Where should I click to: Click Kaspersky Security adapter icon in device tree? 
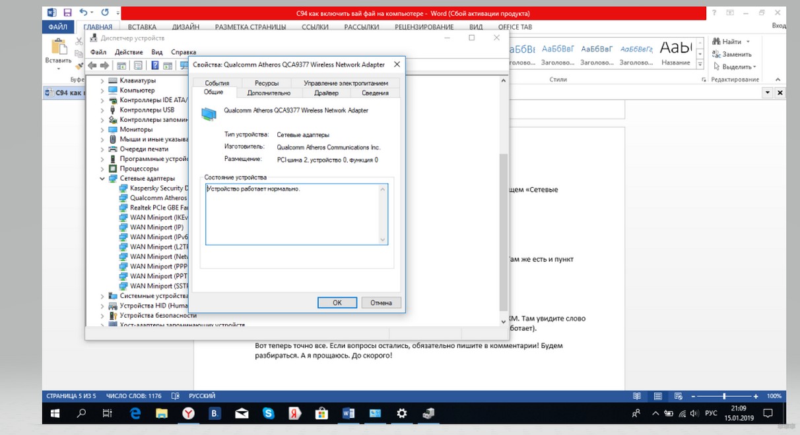click(x=123, y=188)
